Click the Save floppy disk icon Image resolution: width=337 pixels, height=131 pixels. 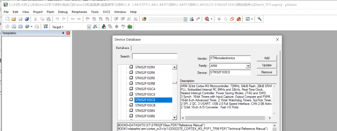(x=20, y=19)
